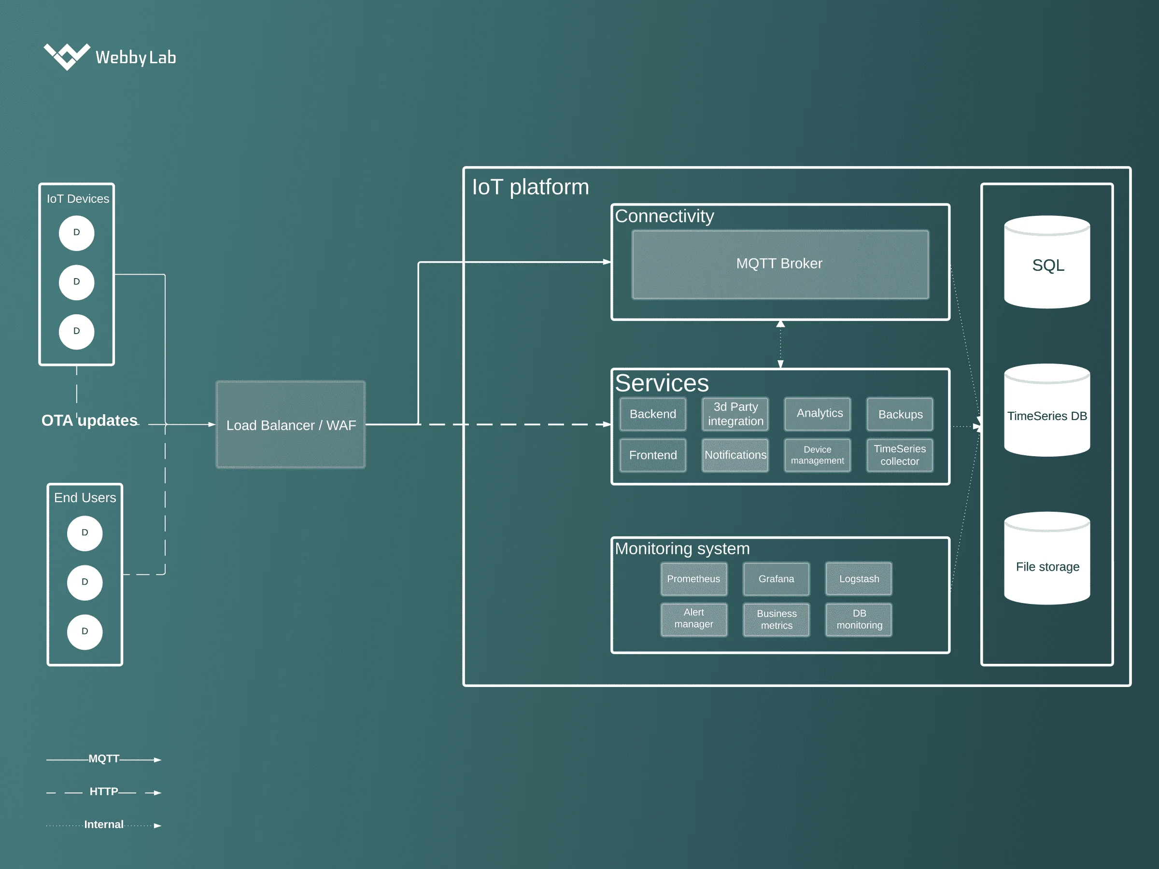Click the HTTP legend label

click(x=104, y=791)
